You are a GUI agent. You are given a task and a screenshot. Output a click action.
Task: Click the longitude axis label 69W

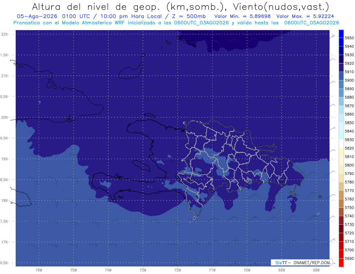tap(282, 270)
